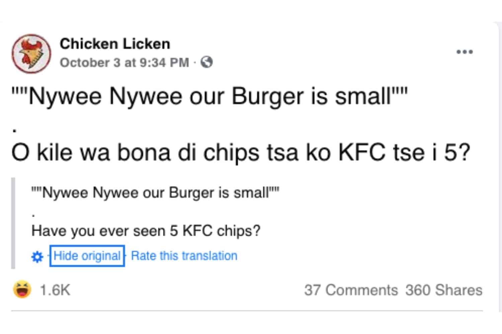Screen dimensions: 502x334
Task: Open the 37 Comments list
Action: [351, 290]
